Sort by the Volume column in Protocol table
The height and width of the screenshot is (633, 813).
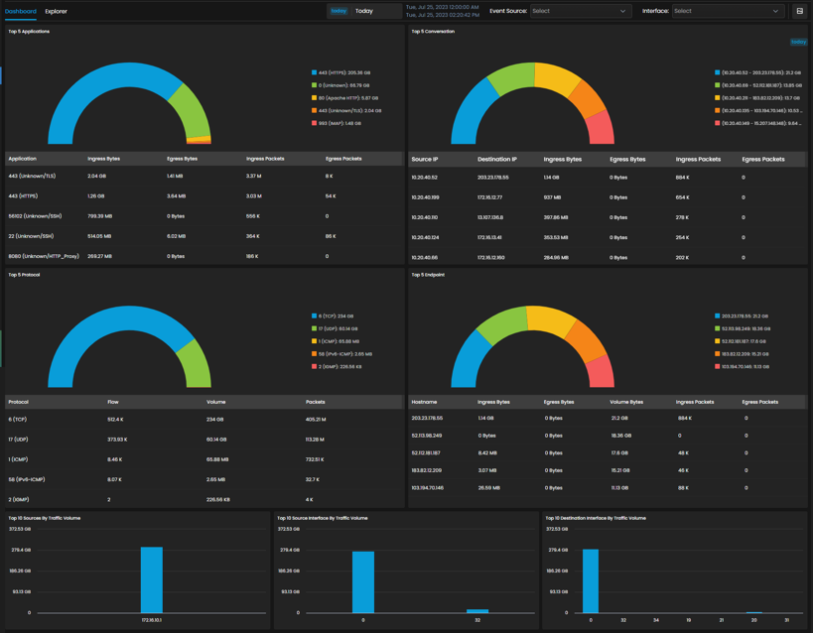pos(215,402)
